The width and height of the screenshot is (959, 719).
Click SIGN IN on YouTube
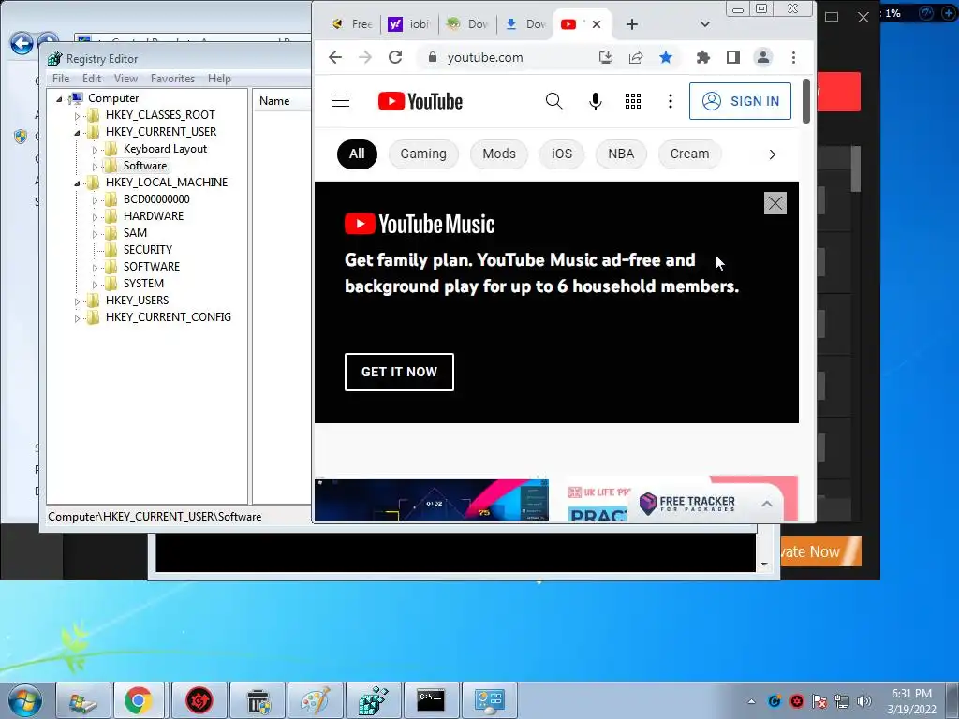pyautogui.click(x=740, y=101)
